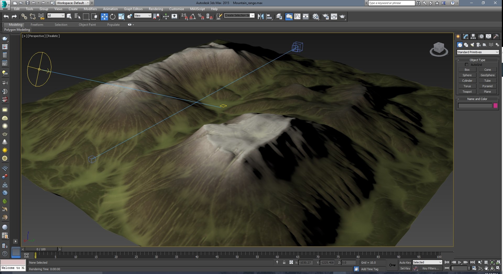This screenshot has height=274, width=503.
Task: Click the Align tool icon
Action: pos(269,17)
